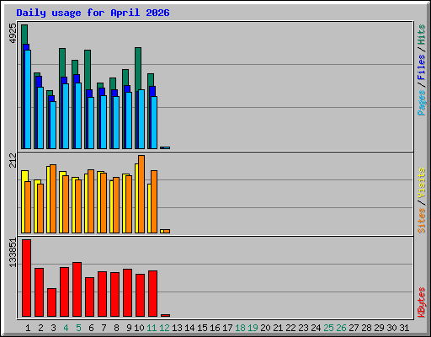431x337 pixels.
Task: Click day 8 on the x-axis
Action: point(116,328)
